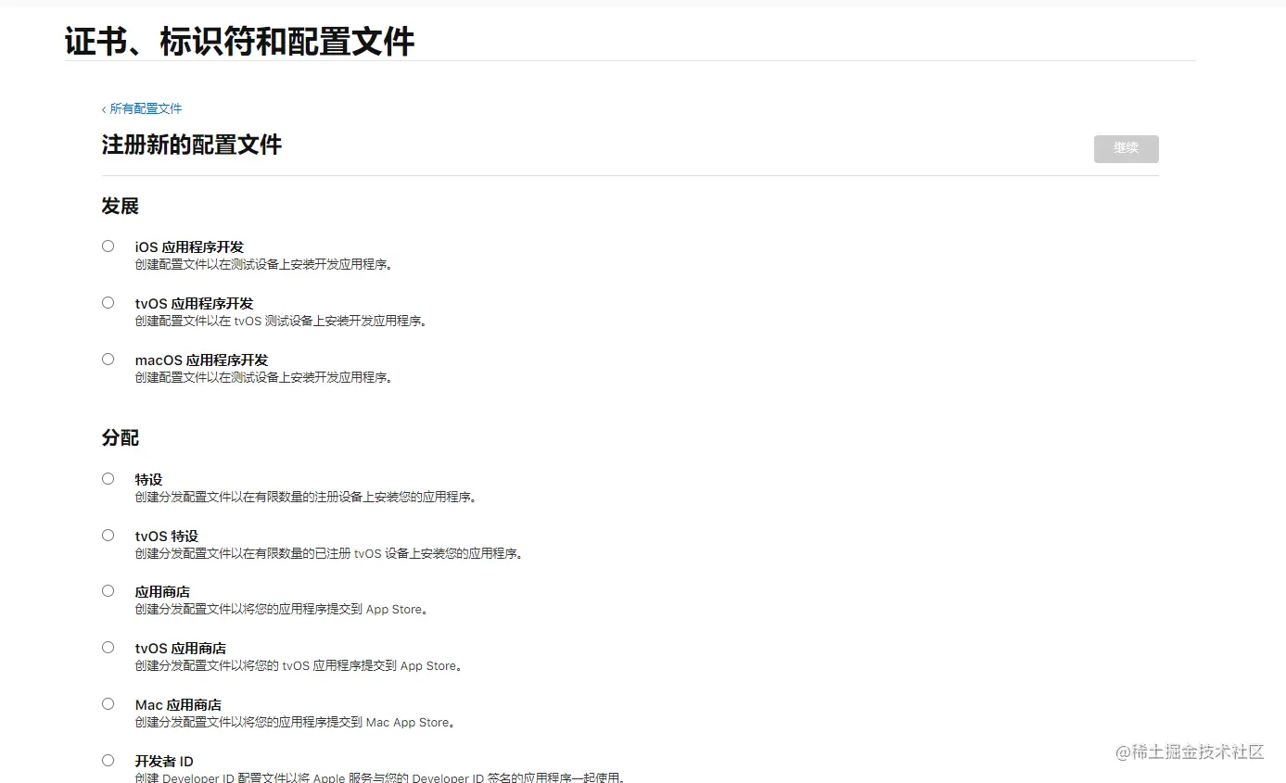Choose the 开发者 ID option
Viewport: 1286px width, 783px height.
(108, 760)
